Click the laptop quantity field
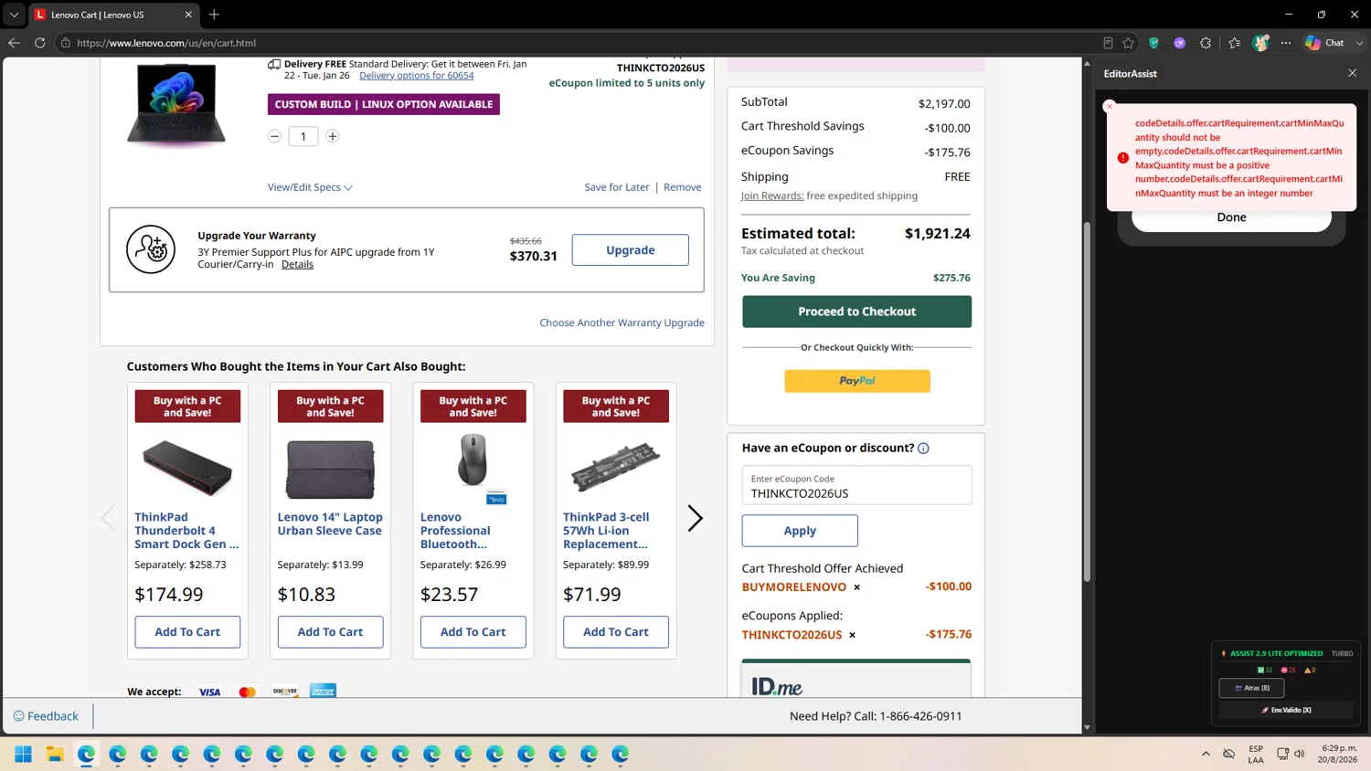1371x771 pixels. [x=303, y=136]
